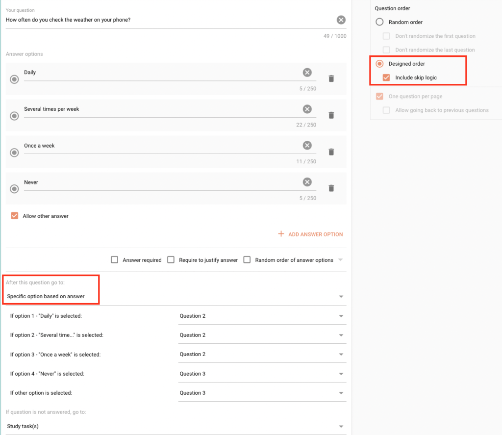Clear the "Once a week" option text
Viewport: 502px width, 435px height.
307,145
